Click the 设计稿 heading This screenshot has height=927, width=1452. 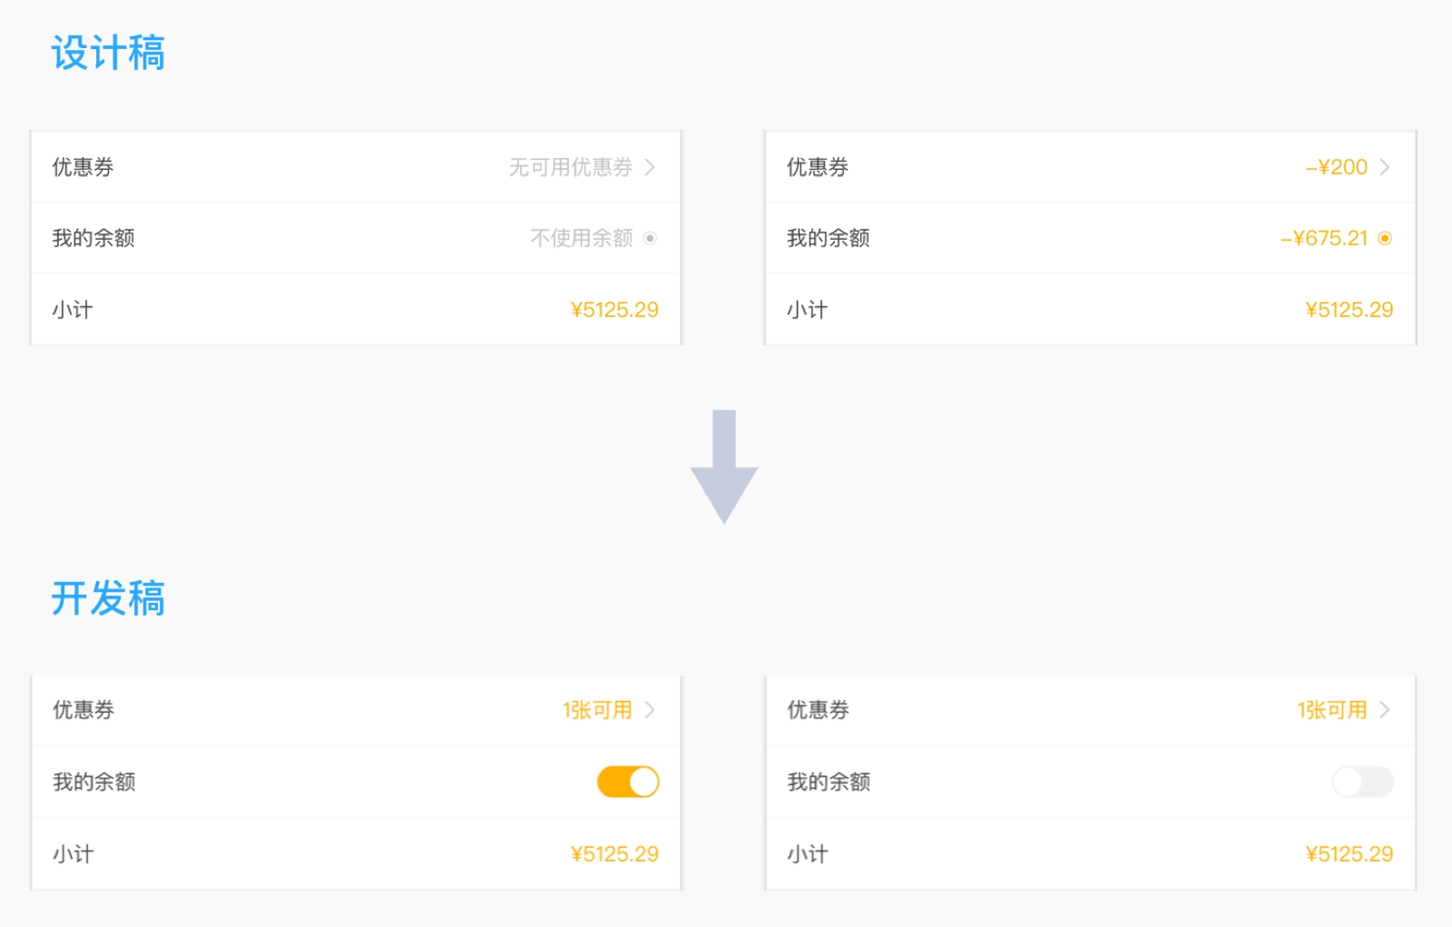coord(108,53)
